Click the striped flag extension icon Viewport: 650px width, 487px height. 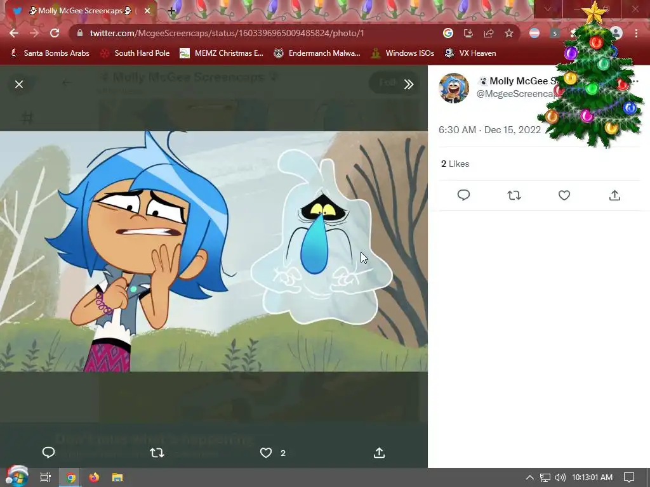[x=534, y=33]
